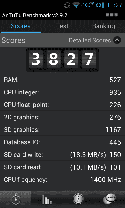Select the Scores tab

(x=21, y=26)
